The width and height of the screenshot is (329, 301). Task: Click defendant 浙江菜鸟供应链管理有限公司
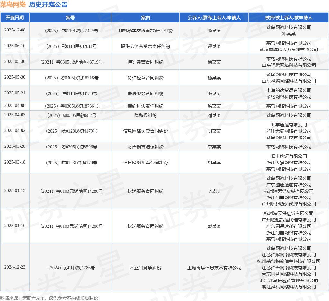pos(289,280)
